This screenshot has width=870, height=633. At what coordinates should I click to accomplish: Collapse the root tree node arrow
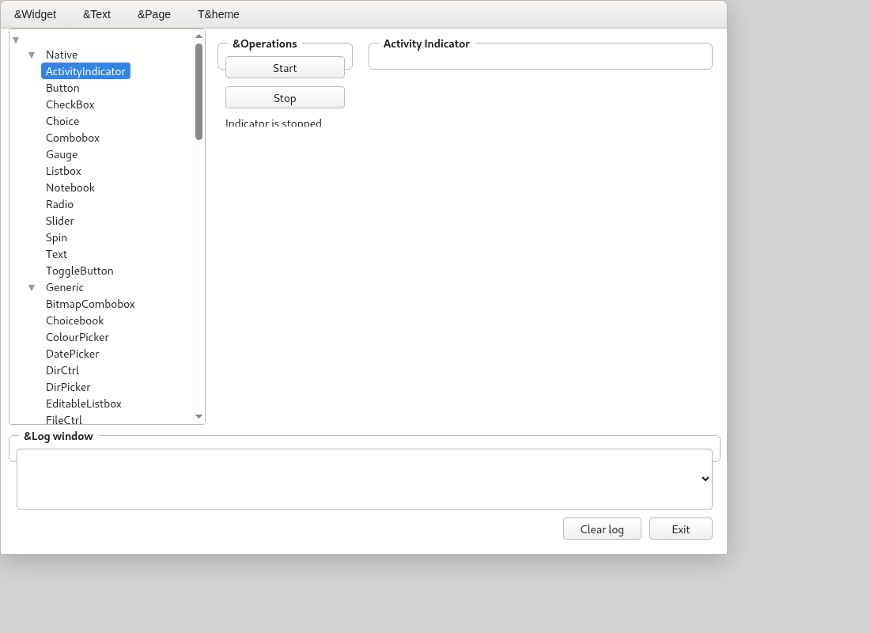[x=16, y=40]
